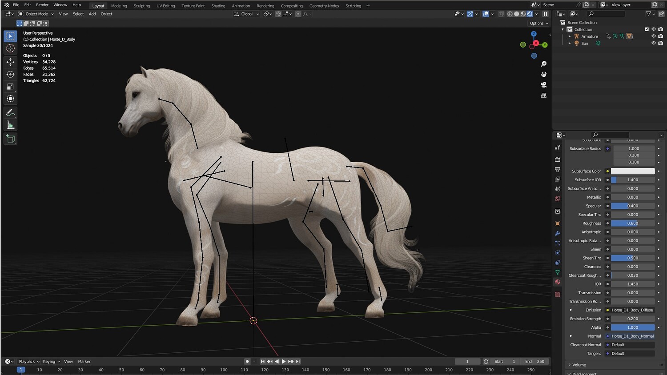Switch to the UV Editing workspace tab
This screenshot has height=375, width=667.
click(165, 6)
